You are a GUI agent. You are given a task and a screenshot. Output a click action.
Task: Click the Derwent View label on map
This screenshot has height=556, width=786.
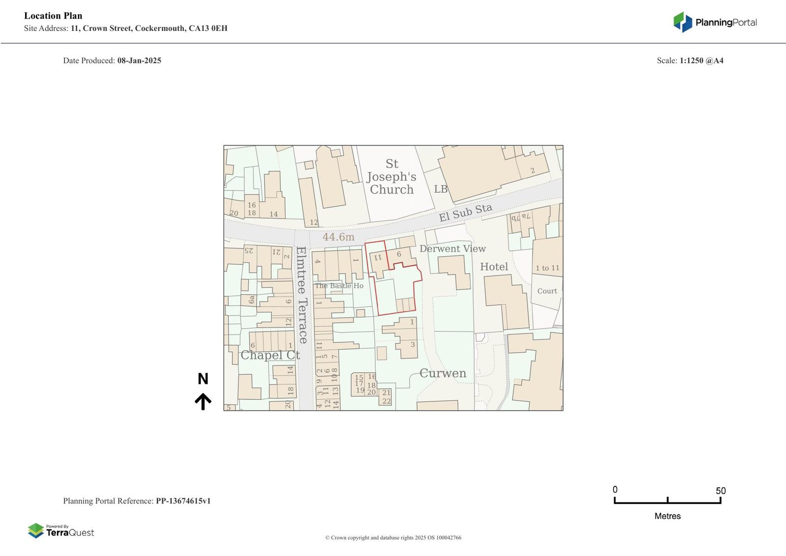452,249
